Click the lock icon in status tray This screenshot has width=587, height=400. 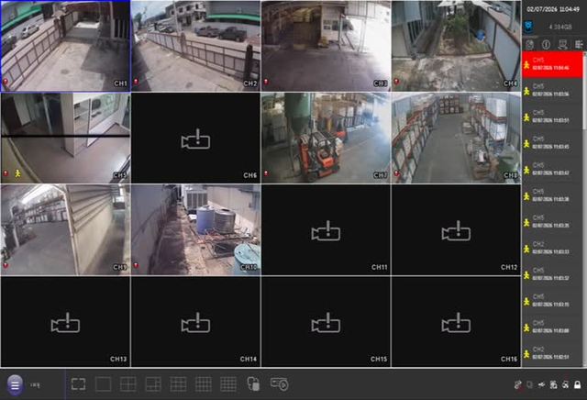pyautogui.click(x=578, y=384)
